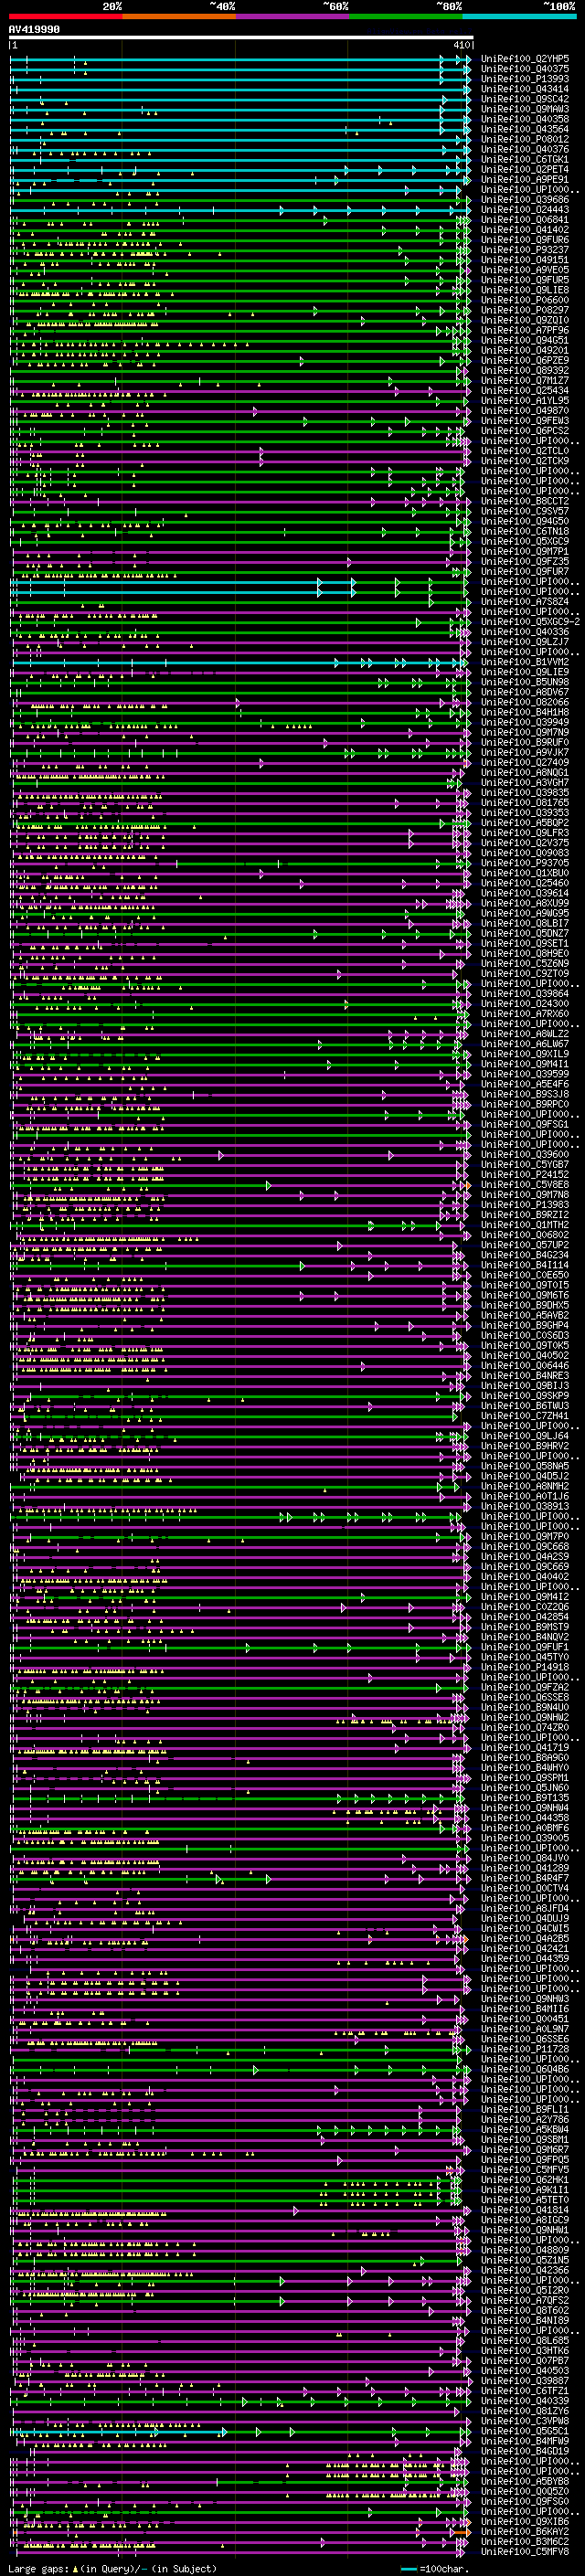Click the cyan =100char. scale bar
This screenshot has width=585, height=2576.
408,2569
